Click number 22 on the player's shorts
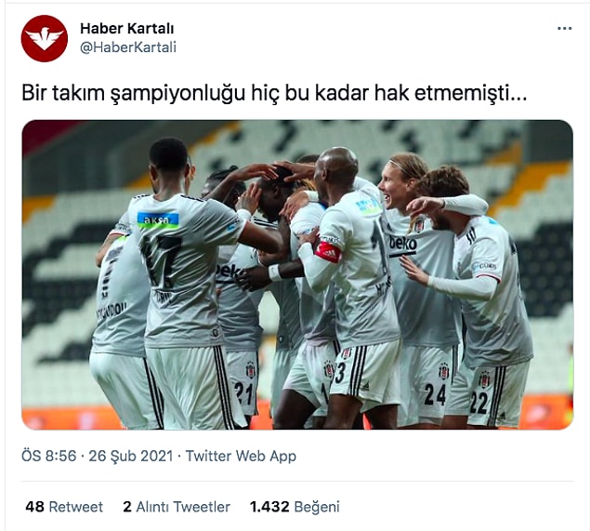 pos(479,403)
